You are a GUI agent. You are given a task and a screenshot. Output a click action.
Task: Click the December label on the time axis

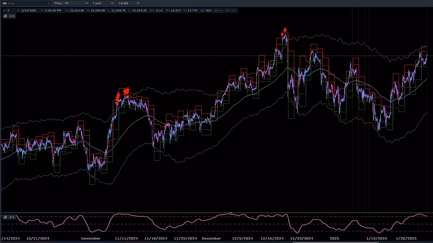coord(211,238)
